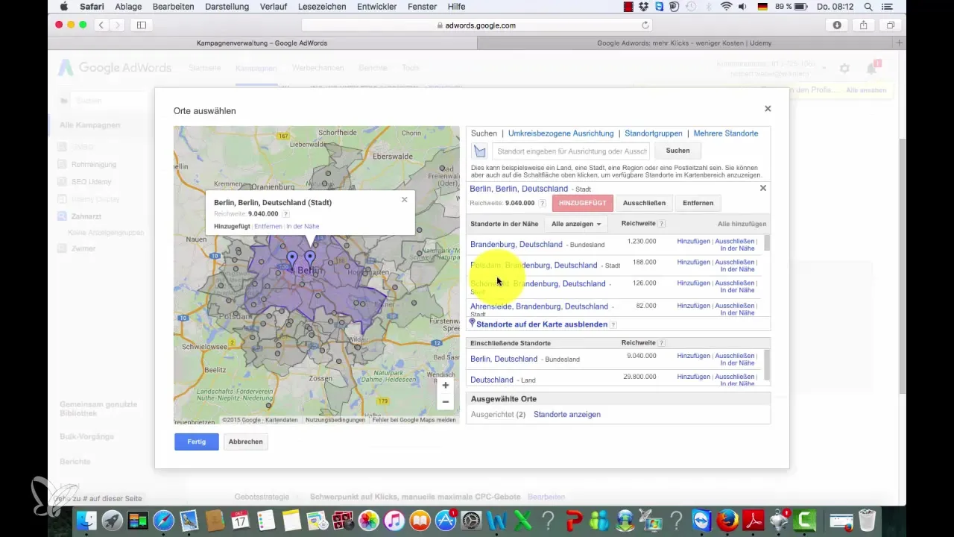The image size is (954, 537).
Task: Focus the Standort eingeben search field
Action: [x=571, y=151]
